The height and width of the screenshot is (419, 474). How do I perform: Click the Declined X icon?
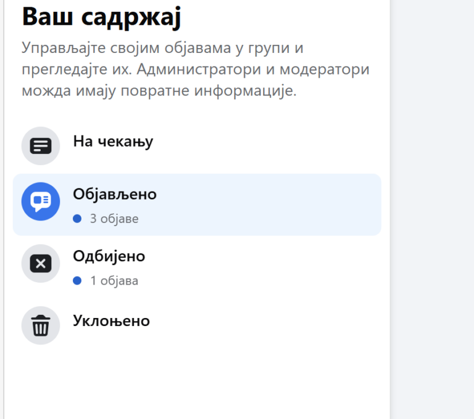(x=41, y=264)
